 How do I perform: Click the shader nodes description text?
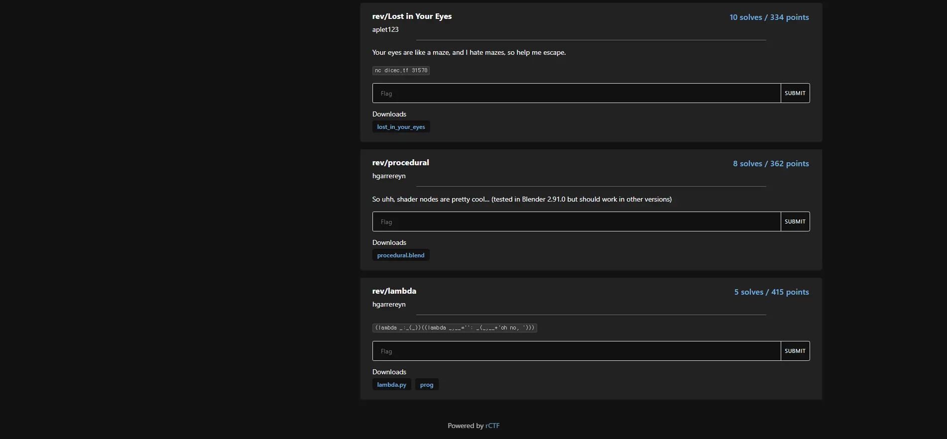[522, 200]
